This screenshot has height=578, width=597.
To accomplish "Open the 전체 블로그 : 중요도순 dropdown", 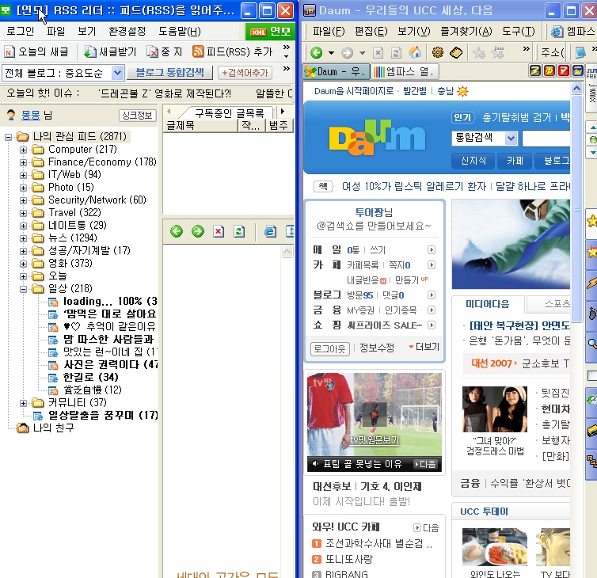I will tap(117, 72).
